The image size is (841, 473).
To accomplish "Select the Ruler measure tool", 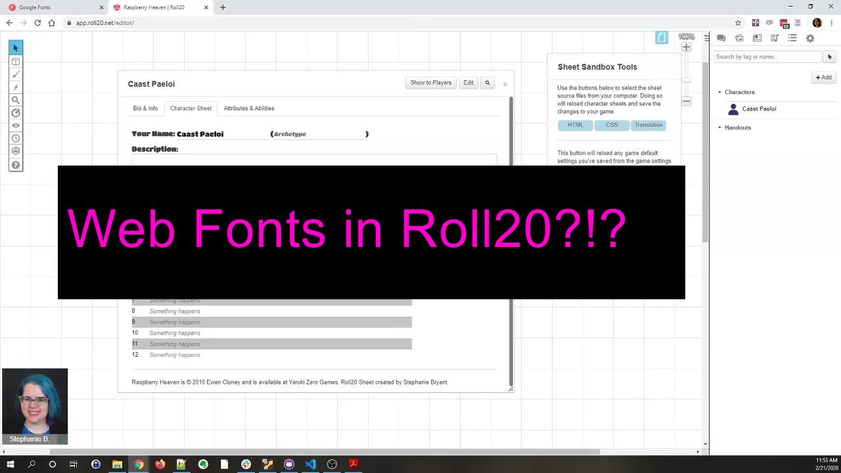I will (16, 112).
